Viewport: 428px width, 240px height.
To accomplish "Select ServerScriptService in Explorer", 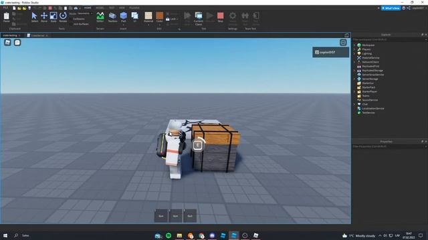I will [373, 75].
